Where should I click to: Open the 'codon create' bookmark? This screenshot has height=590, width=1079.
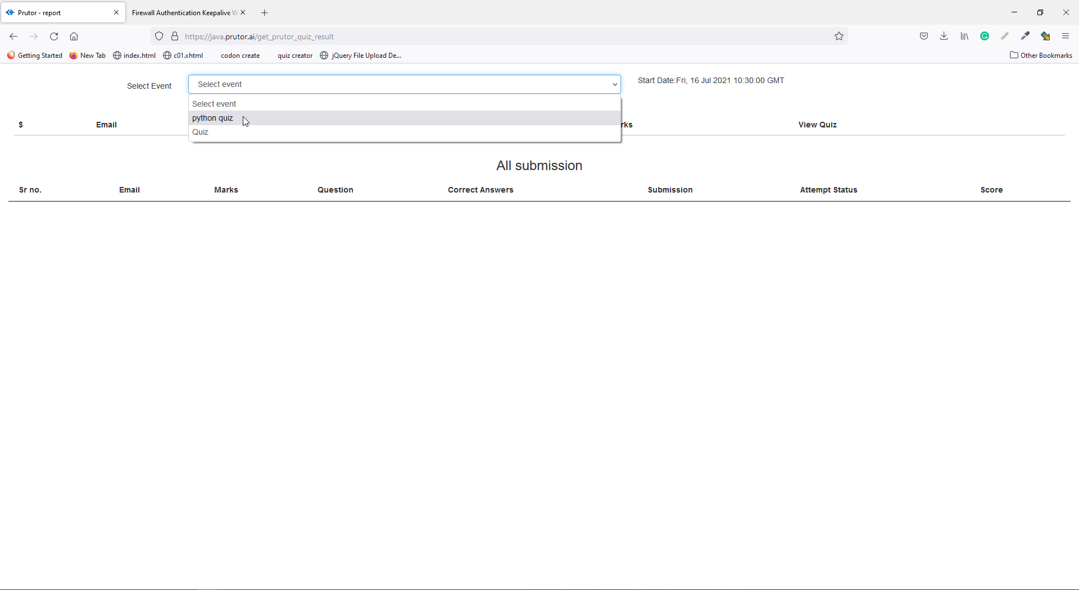(240, 56)
